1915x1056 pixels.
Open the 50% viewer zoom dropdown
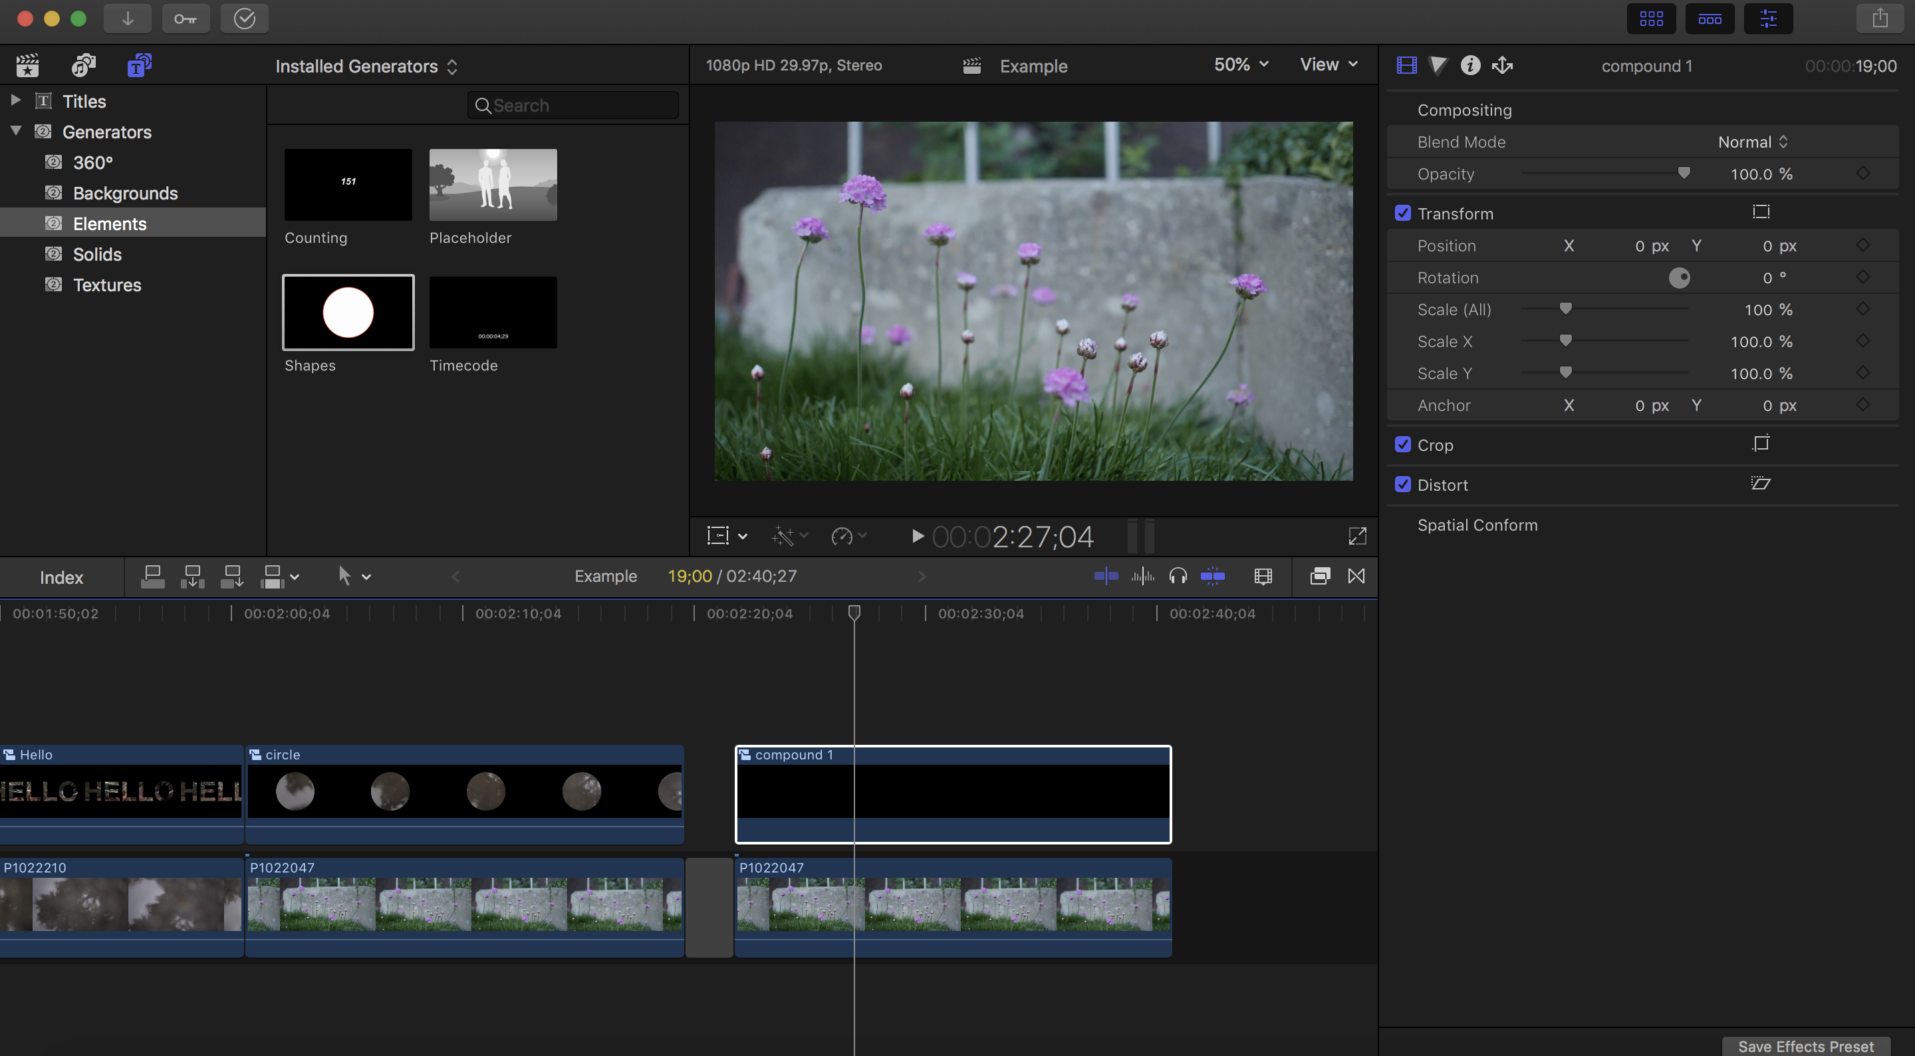point(1241,65)
